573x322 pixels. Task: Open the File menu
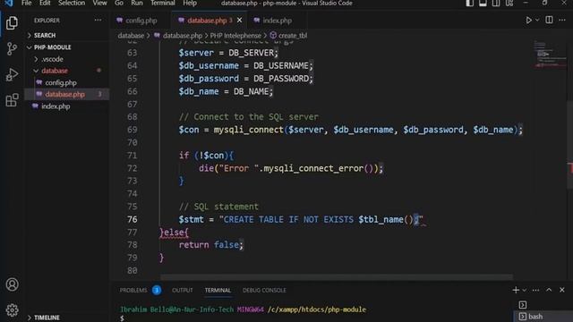click(26, 4)
